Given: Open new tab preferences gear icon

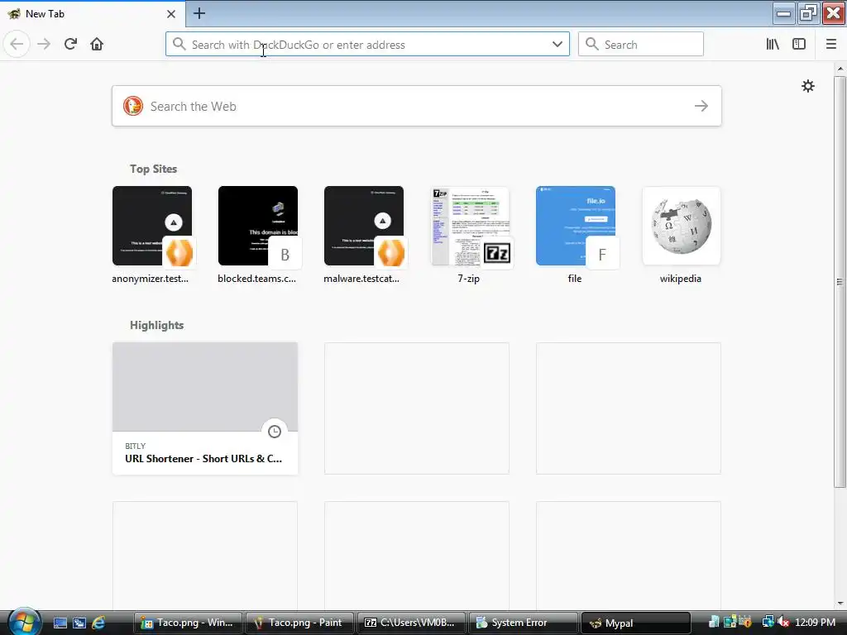Looking at the screenshot, I should click(807, 86).
